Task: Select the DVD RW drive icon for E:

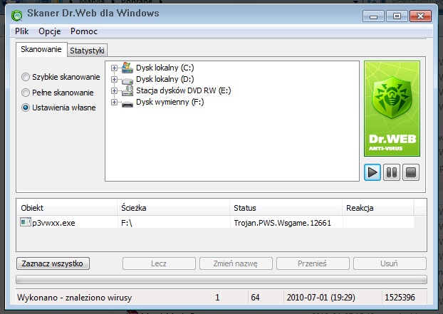Action: click(127, 90)
